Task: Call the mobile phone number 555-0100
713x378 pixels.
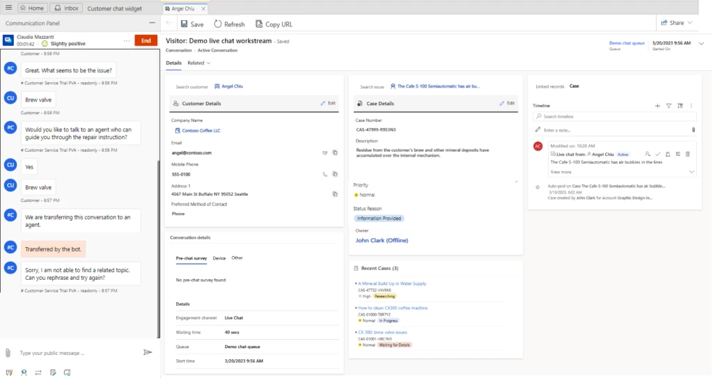Action: pos(324,174)
